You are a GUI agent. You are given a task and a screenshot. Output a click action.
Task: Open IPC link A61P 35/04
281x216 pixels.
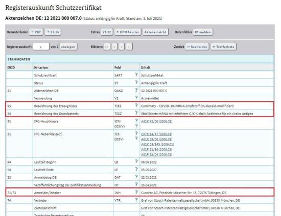pyautogui.click(x=156, y=154)
